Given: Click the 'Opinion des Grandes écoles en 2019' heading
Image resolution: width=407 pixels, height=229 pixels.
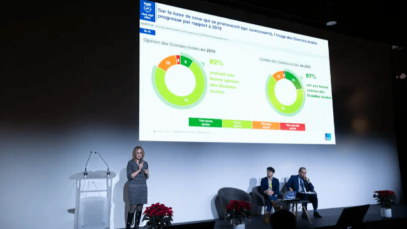Looking at the screenshot, I should (x=179, y=46).
